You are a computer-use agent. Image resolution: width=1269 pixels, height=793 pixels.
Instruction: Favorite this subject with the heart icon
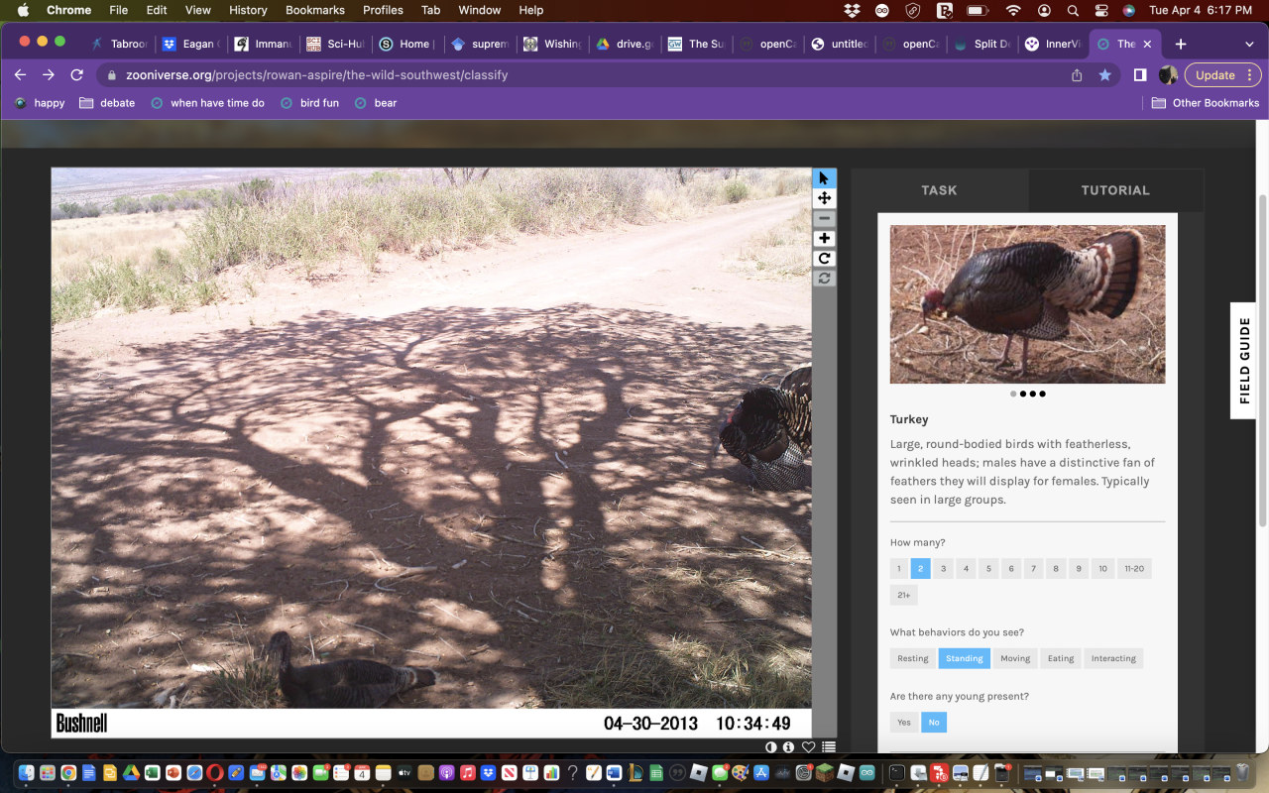[809, 747]
